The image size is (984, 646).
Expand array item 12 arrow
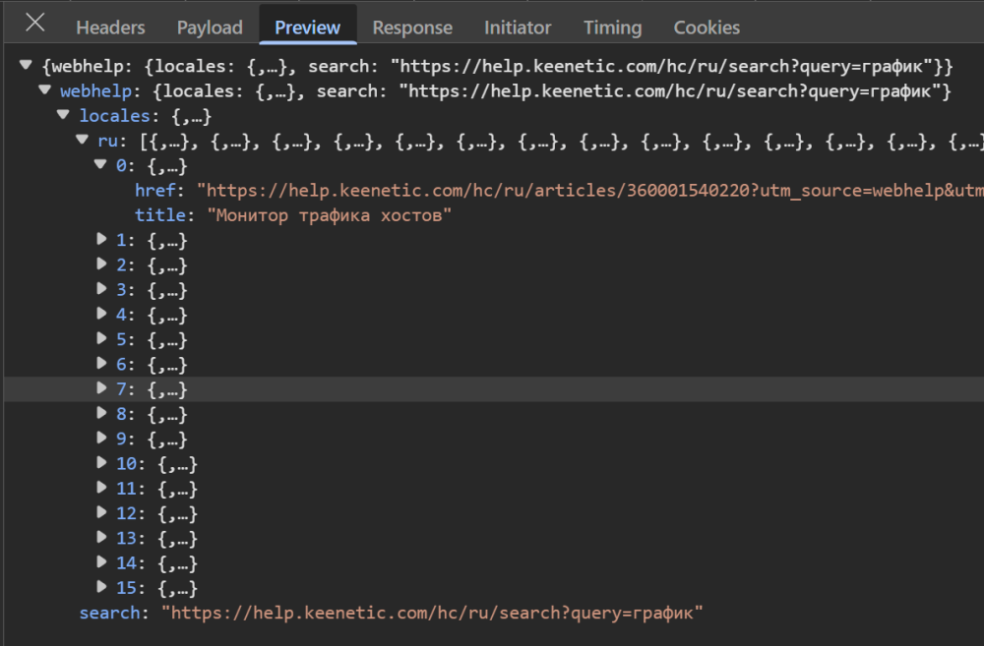pyautogui.click(x=101, y=511)
